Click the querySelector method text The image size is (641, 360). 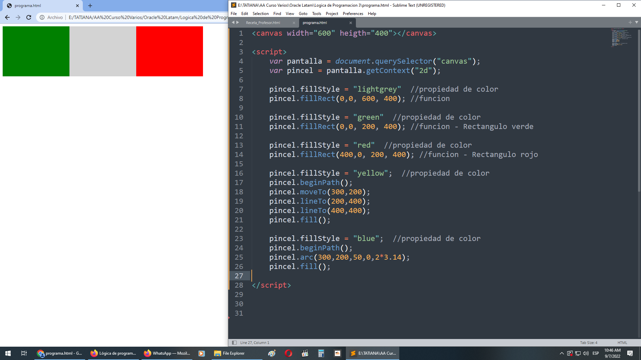click(x=403, y=61)
